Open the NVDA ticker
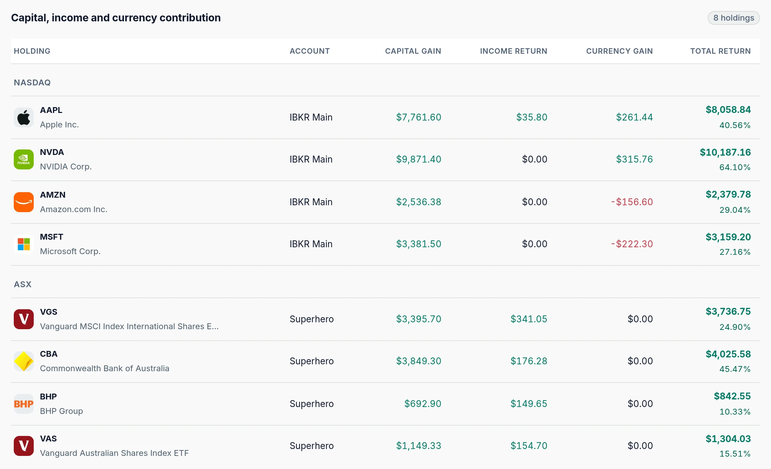The height and width of the screenshot is (469, 771). pos(52,152)
